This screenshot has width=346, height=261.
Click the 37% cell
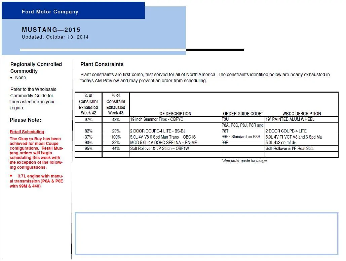click(88, 137)
